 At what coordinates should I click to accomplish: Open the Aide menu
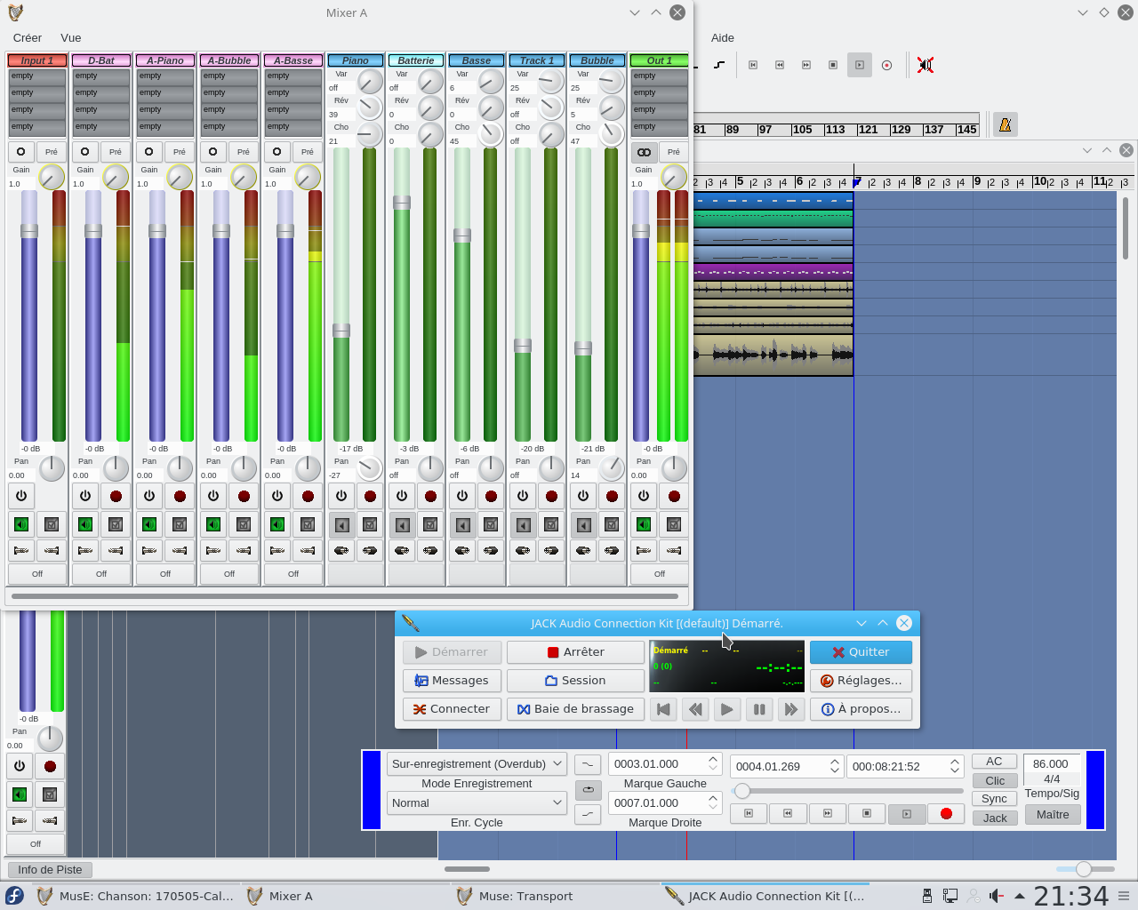[x=722, y=38]
